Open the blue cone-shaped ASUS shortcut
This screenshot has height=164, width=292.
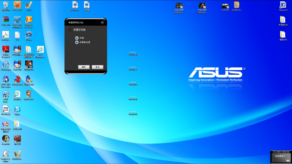pos(6,79)
